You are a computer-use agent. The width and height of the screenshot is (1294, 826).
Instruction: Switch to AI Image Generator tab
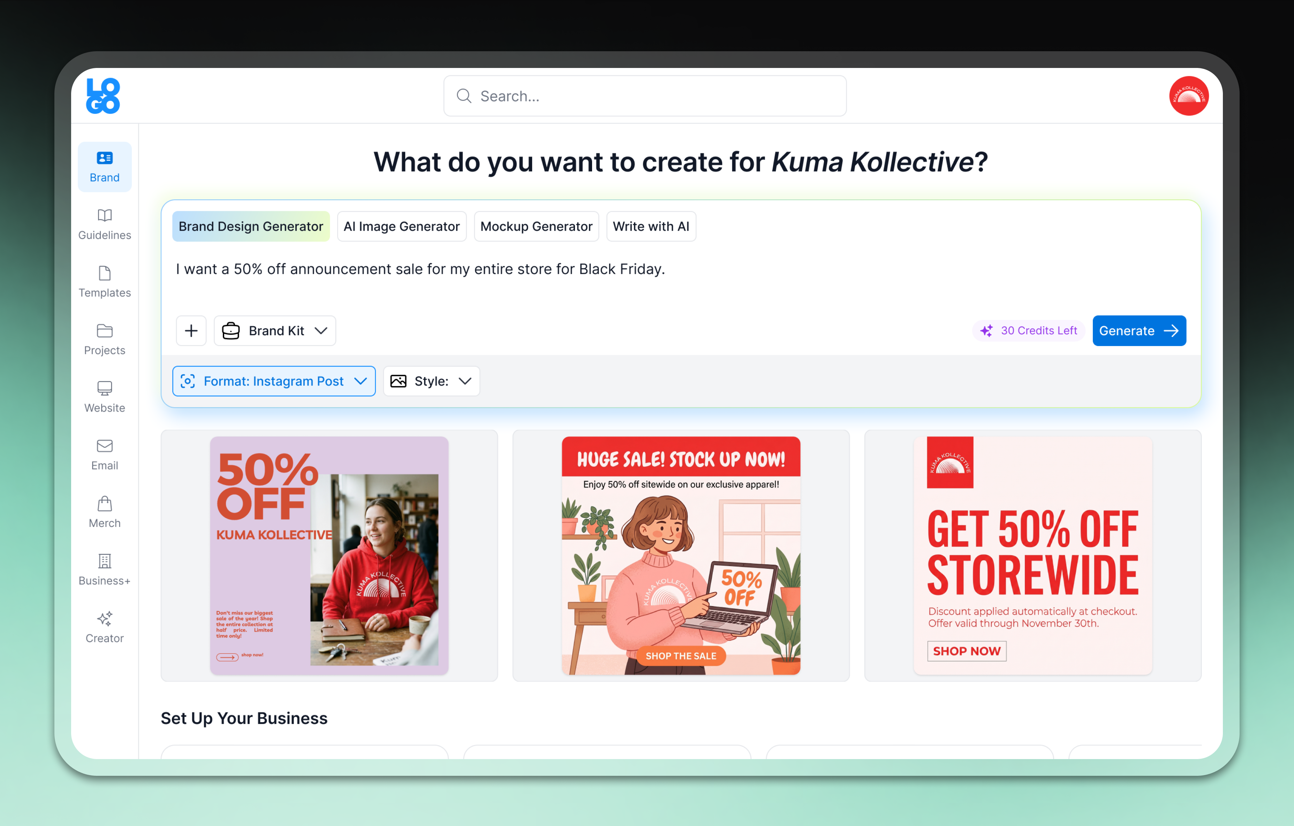pos(402,227)
